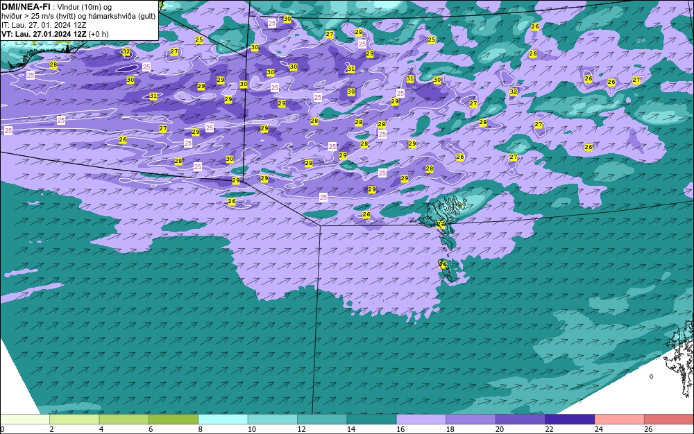Click the legend scale label '0'

pyautogui.click(x=2, y=429)
